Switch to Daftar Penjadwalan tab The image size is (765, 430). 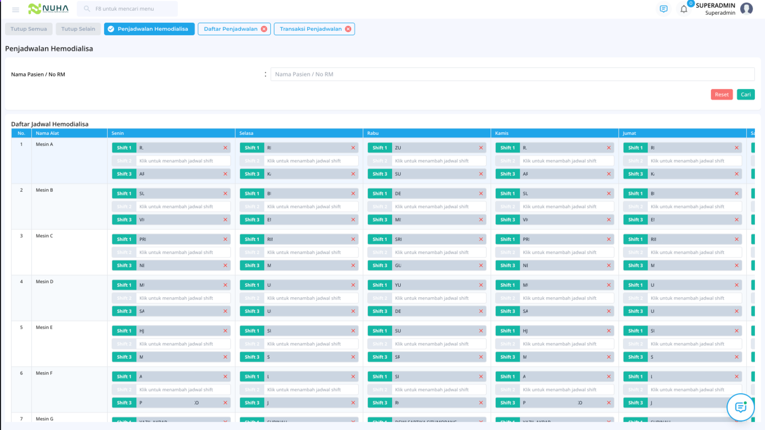(230, 29)
